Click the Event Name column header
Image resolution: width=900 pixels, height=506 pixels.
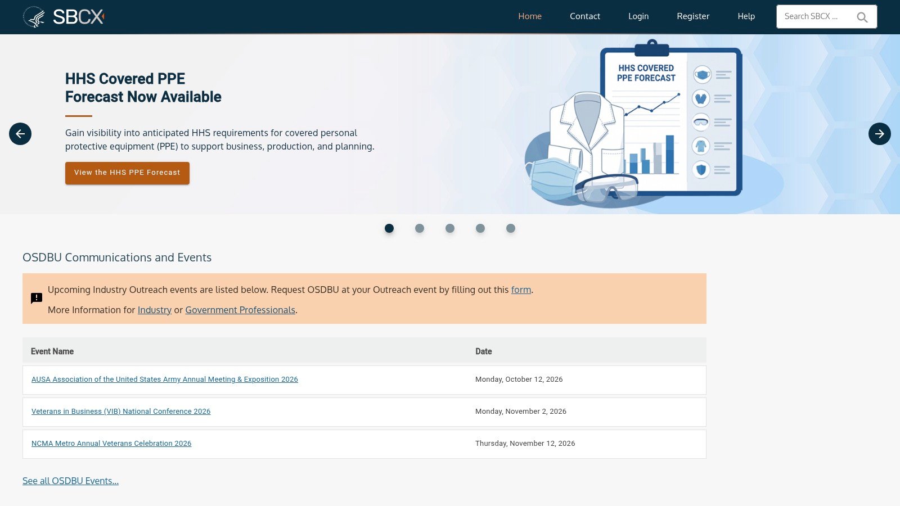(52, 351)
